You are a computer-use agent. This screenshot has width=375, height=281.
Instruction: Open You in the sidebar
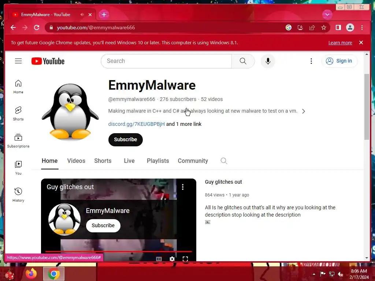(x=18, y=168)
